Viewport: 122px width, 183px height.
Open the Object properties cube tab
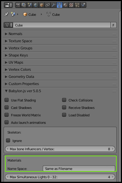tap(42, 5)
